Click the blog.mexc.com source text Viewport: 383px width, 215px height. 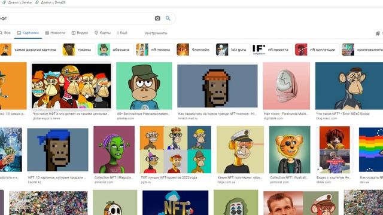(x=326, y=118)
